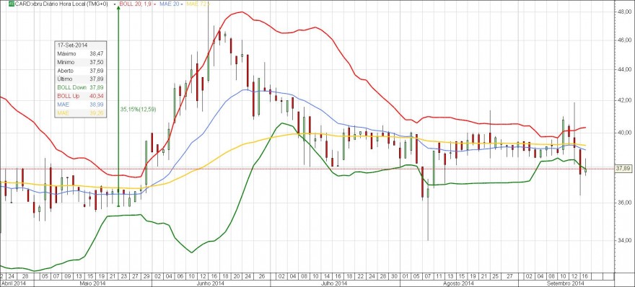The height and width of the screenshot is (287, 635).
Task: Click the Julho 2014 month label
Action: tap(335, 283)
